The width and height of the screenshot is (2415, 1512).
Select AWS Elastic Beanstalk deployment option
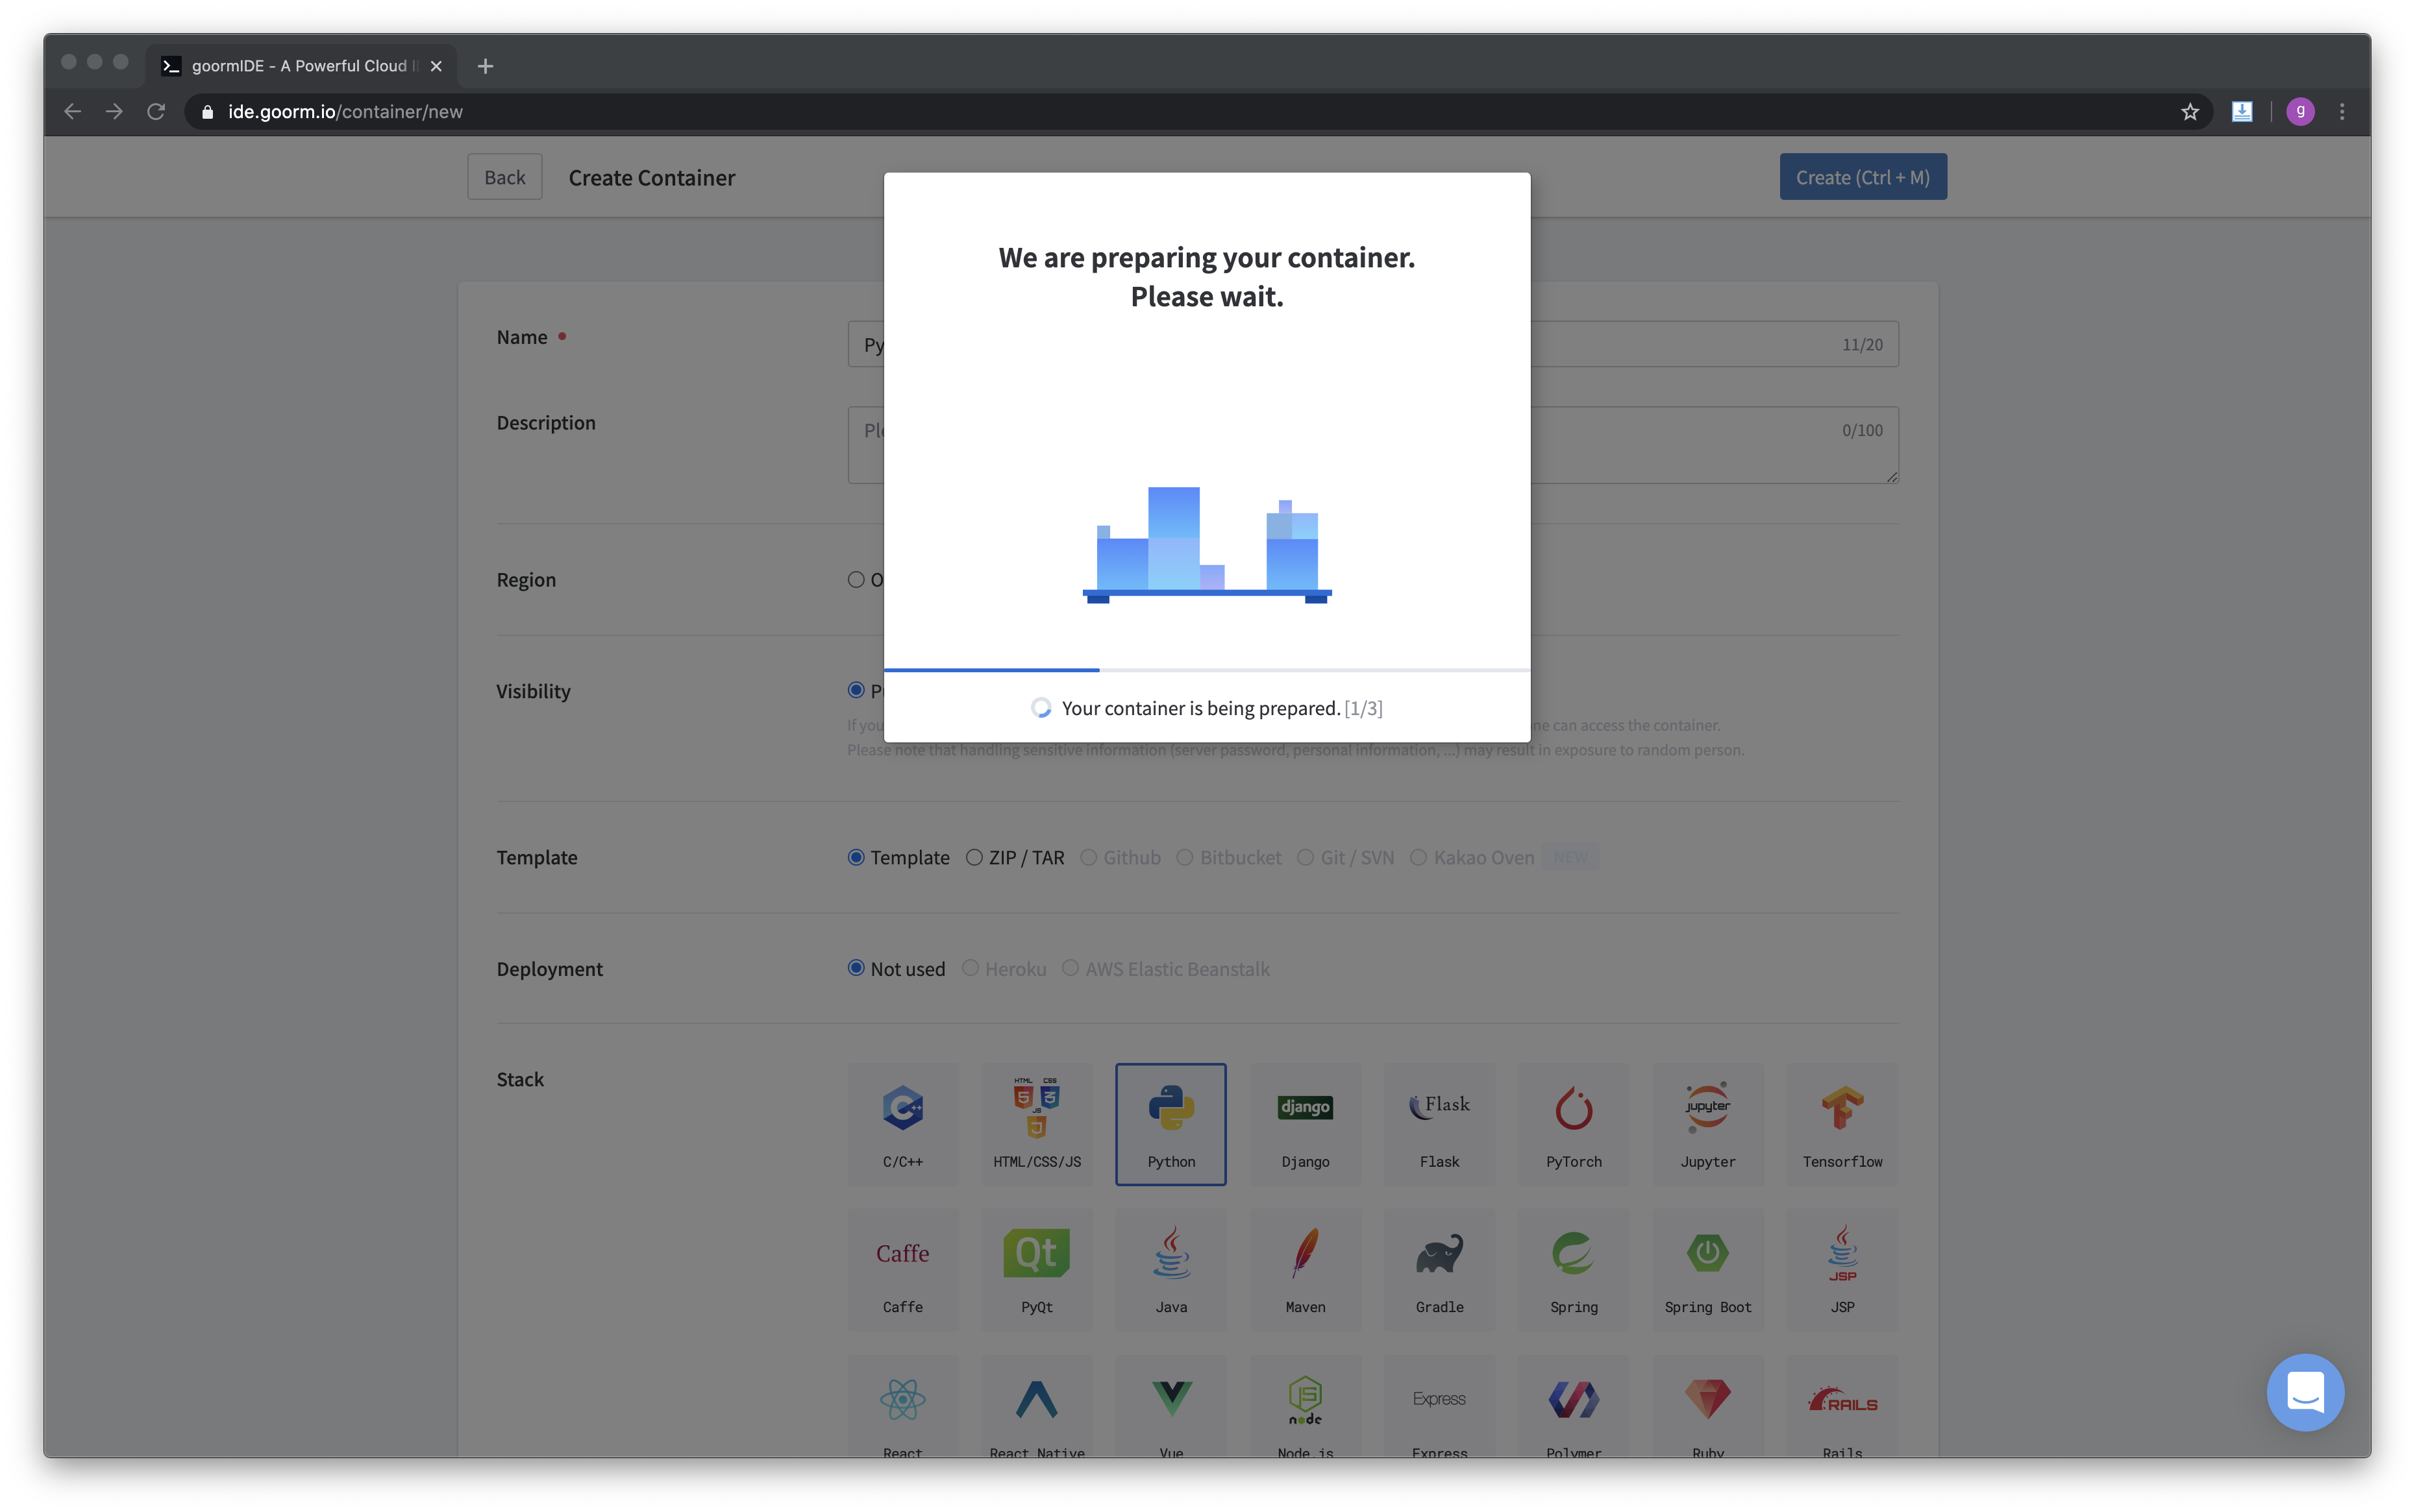[1069, 968]
